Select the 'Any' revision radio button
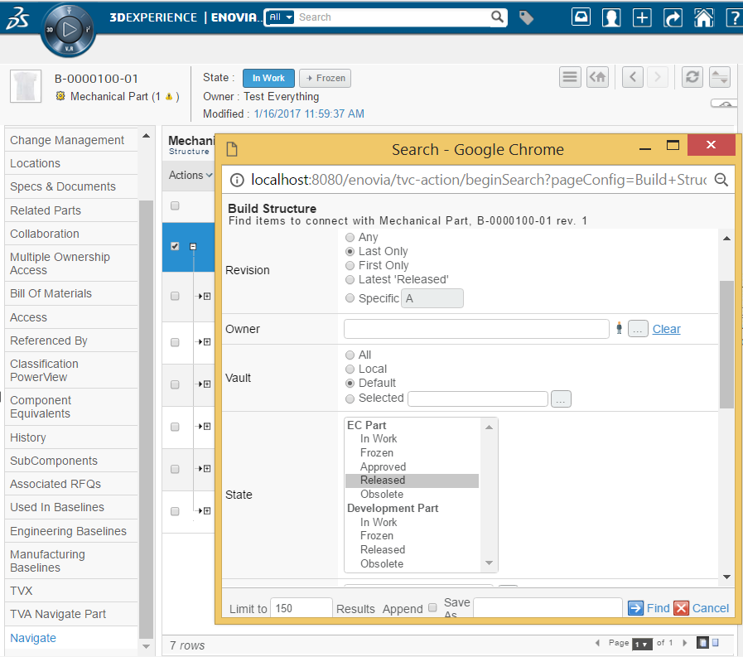 pos(350,237)
